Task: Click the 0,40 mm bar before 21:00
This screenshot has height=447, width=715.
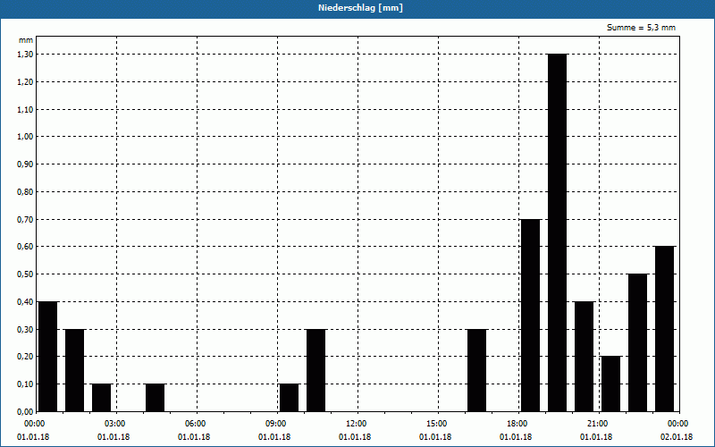Action: click(585, 356)
